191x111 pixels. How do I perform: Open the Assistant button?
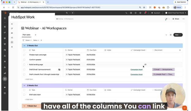156,13
